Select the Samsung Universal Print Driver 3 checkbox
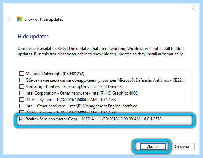This screenshot has width=203, height=158. click(21, 87)
